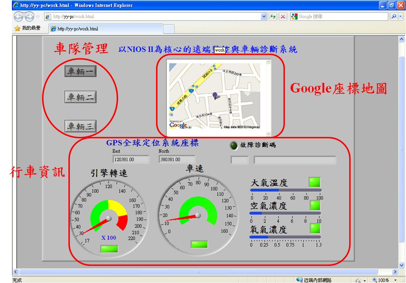Toggle the green indicator under 車速 gauge

coord(199,244)
